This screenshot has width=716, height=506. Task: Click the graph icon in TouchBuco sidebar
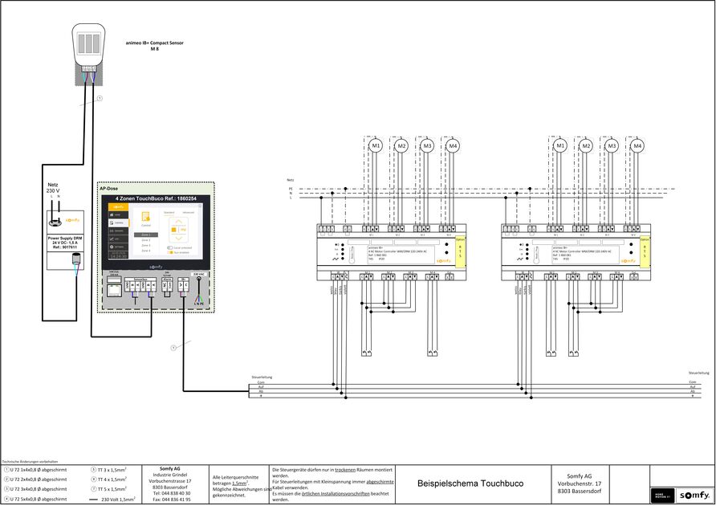[112, 239]
